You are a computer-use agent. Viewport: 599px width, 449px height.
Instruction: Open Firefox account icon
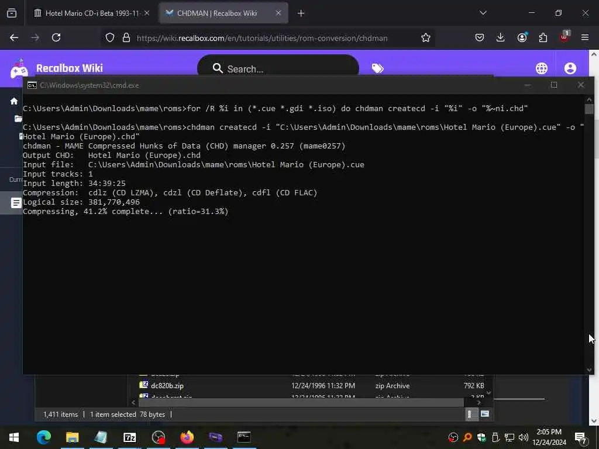[x=522, y=37]
